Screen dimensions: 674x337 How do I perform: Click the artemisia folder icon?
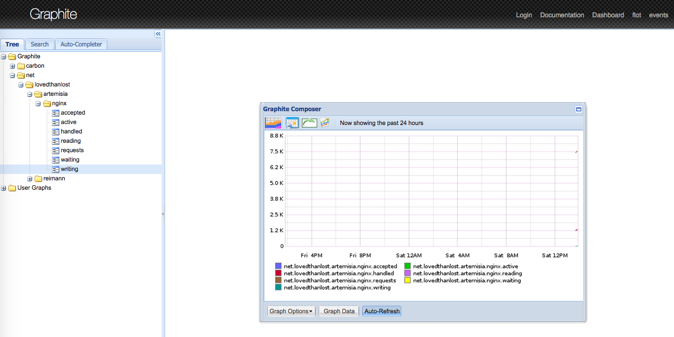click(38, 94)
